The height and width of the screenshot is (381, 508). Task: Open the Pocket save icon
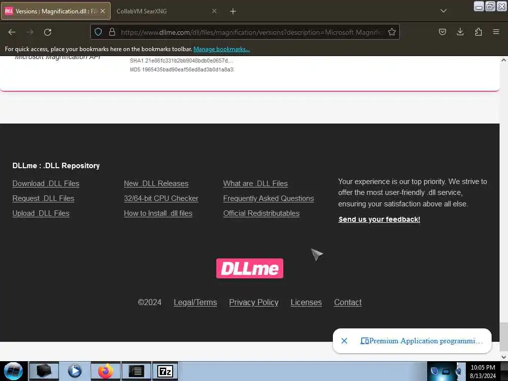tap(442, 32)
